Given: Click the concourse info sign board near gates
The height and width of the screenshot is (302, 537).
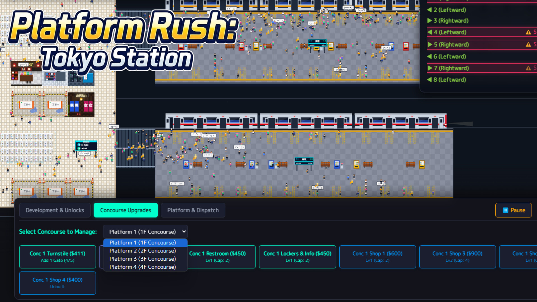Looking at the screenshot, I should 86,146.
